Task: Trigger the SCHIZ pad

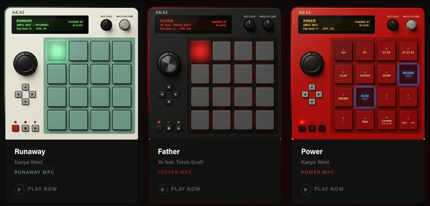Action: [x=387, y=74]
